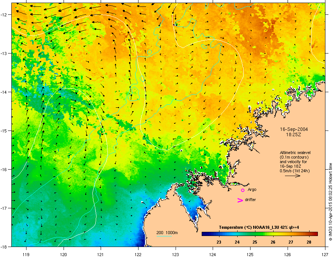Click the temperature color scale bar
This screenshot has height=258, width=333.
point(260,234)
